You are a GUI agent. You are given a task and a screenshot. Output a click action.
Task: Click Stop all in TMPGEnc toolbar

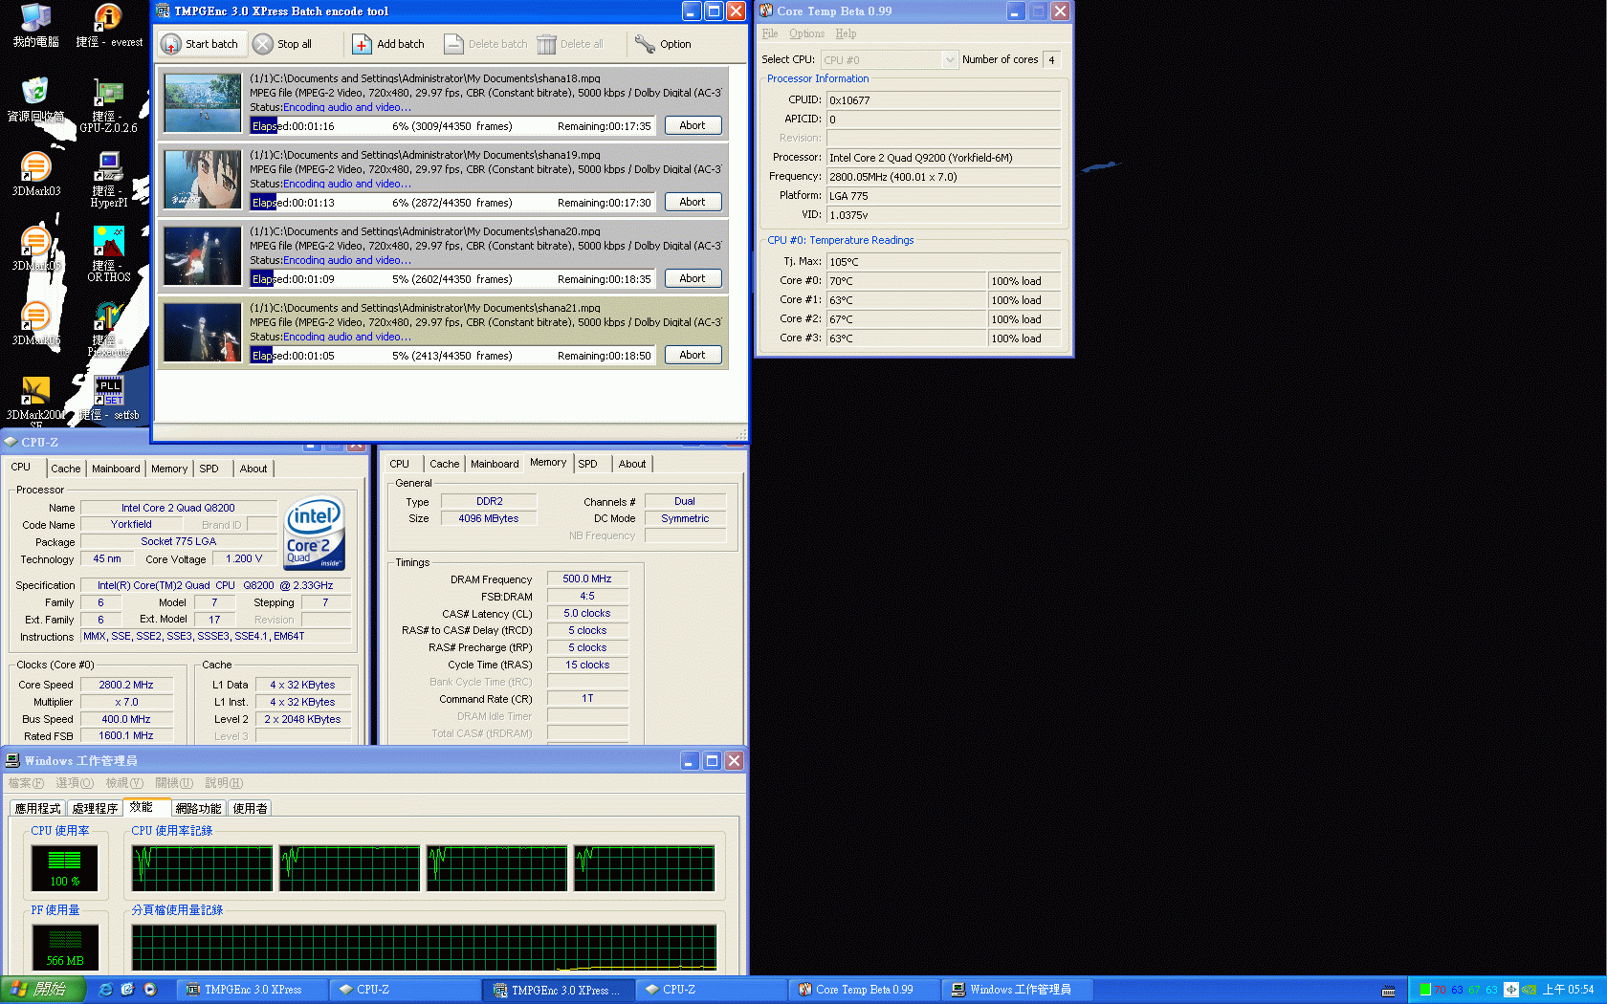[282, 44]
